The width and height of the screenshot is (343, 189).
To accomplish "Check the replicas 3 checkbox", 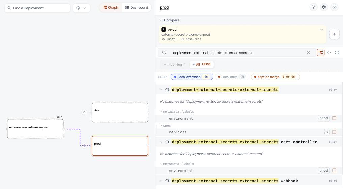I will 334,132.
